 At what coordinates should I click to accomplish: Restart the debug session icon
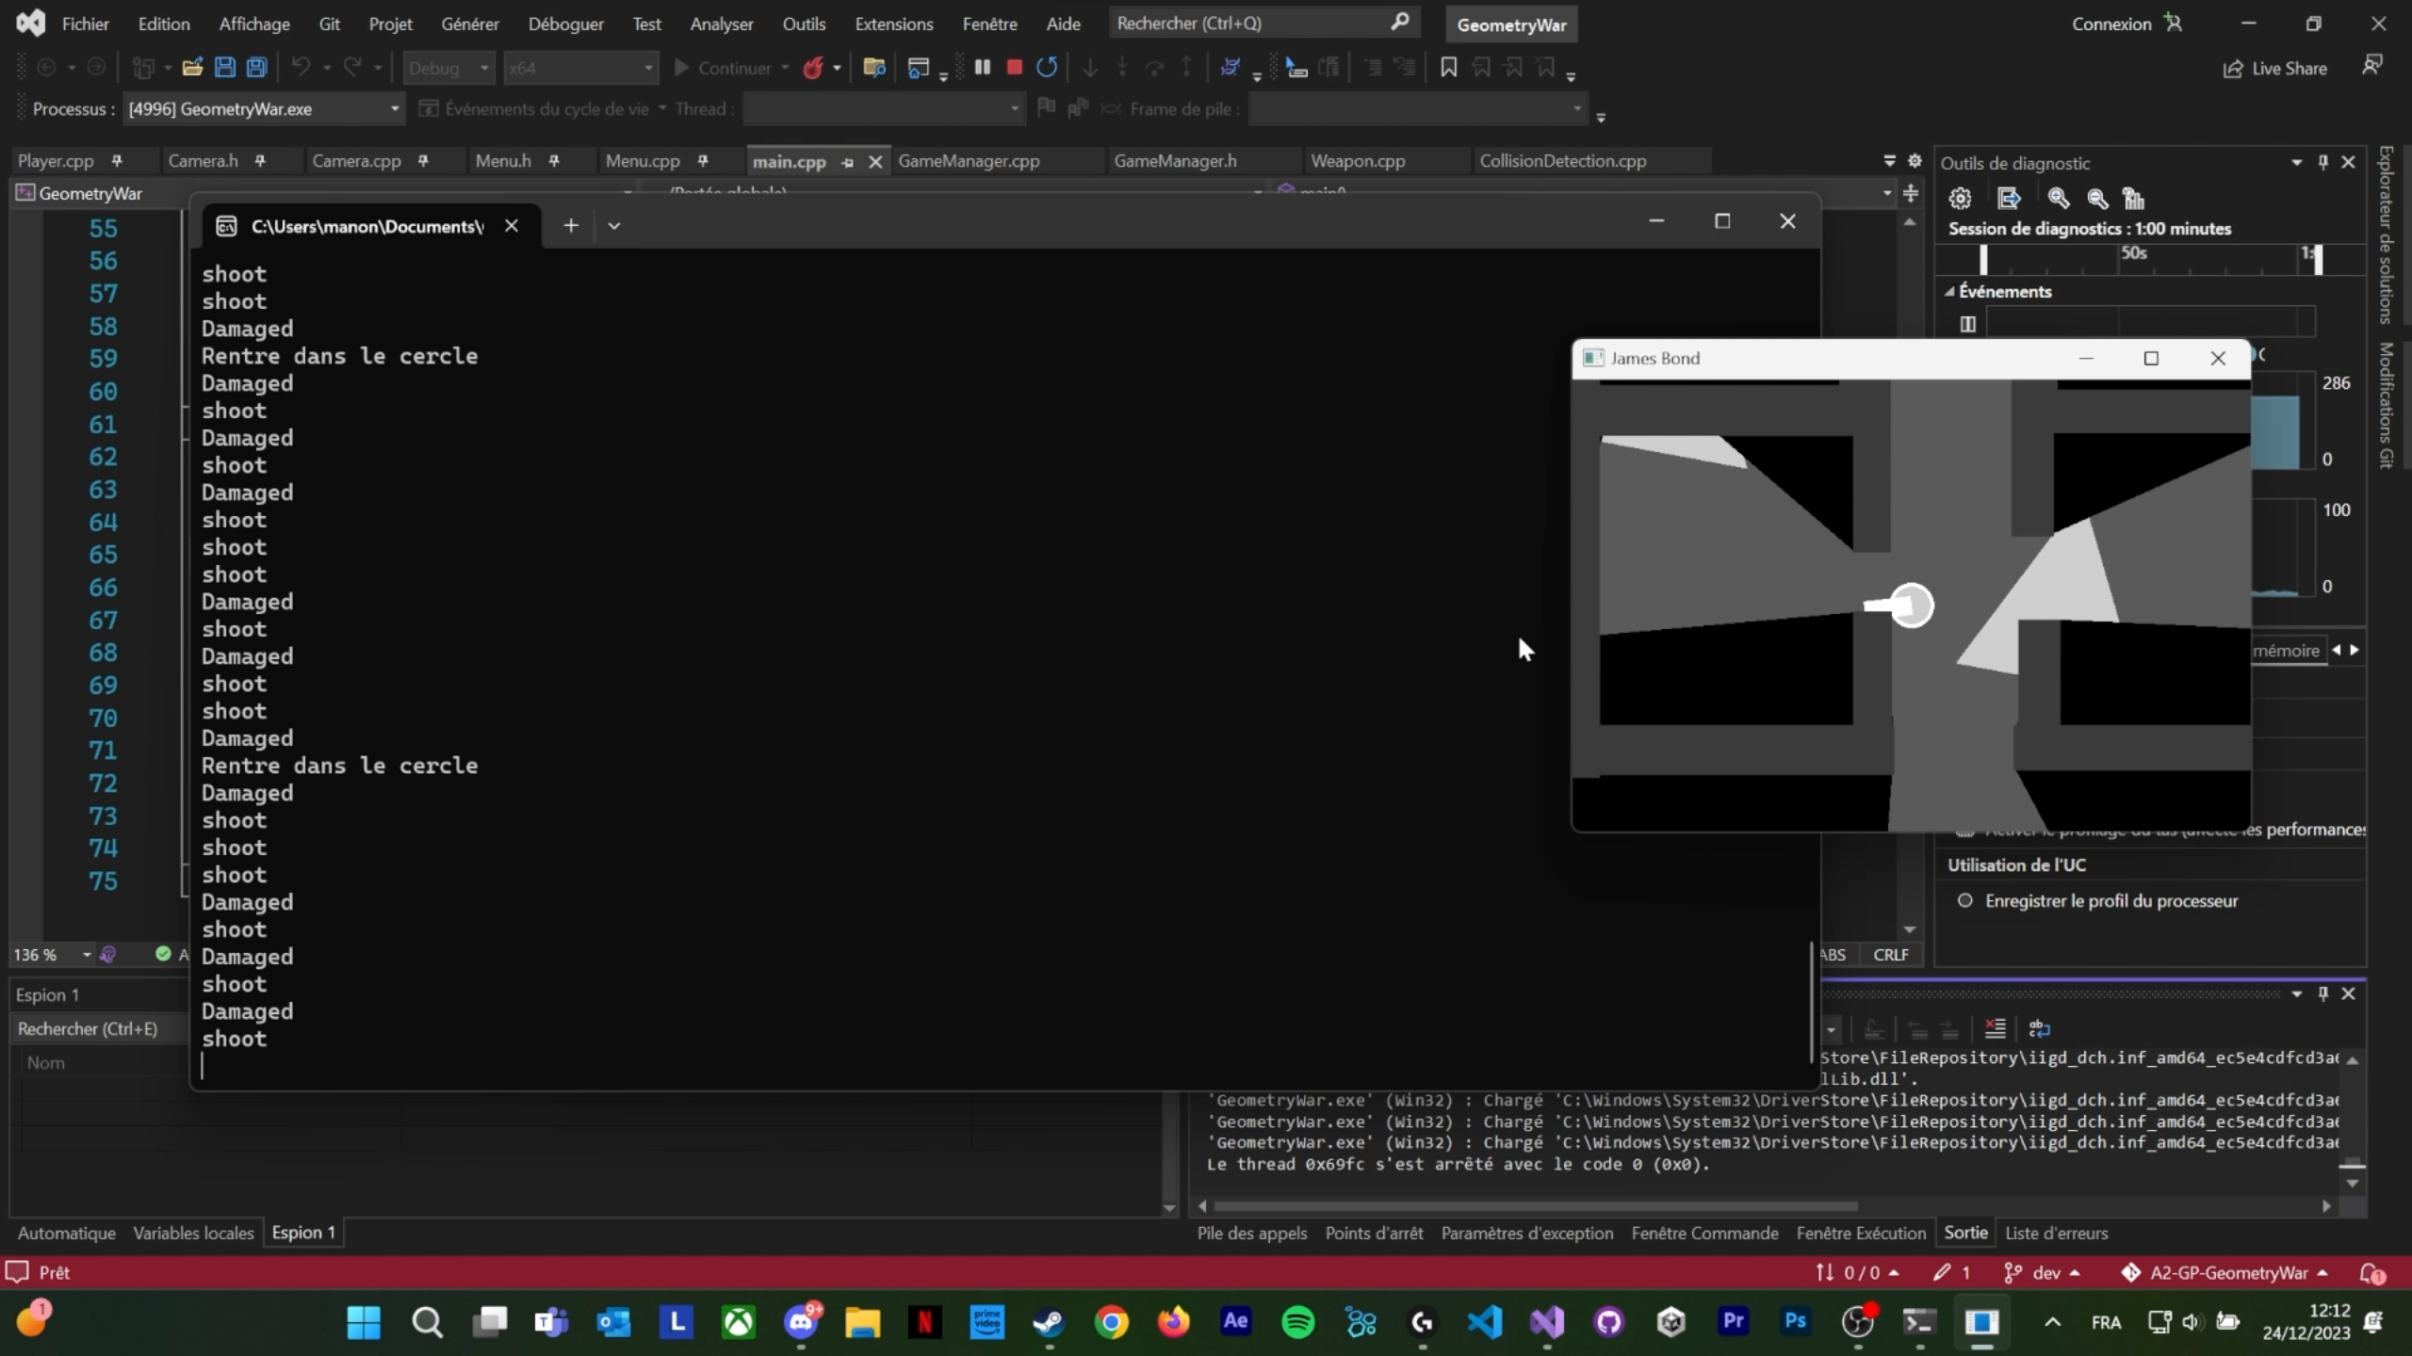click(x=1047, y=67)
